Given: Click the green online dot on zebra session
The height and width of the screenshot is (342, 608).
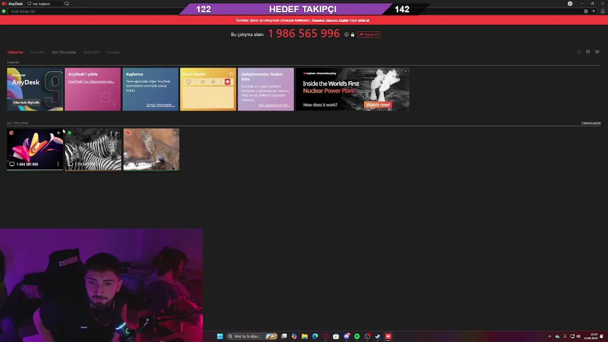Looking at the screenshot, I should (x=69, y=133).
